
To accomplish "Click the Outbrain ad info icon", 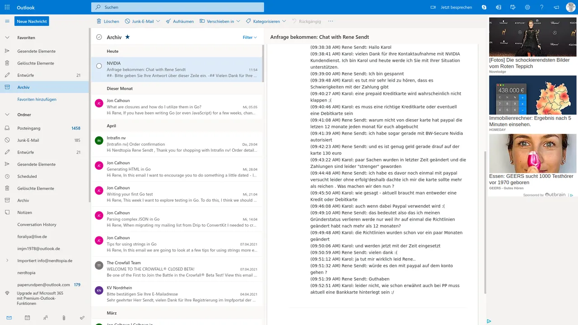I will [571, 195].
